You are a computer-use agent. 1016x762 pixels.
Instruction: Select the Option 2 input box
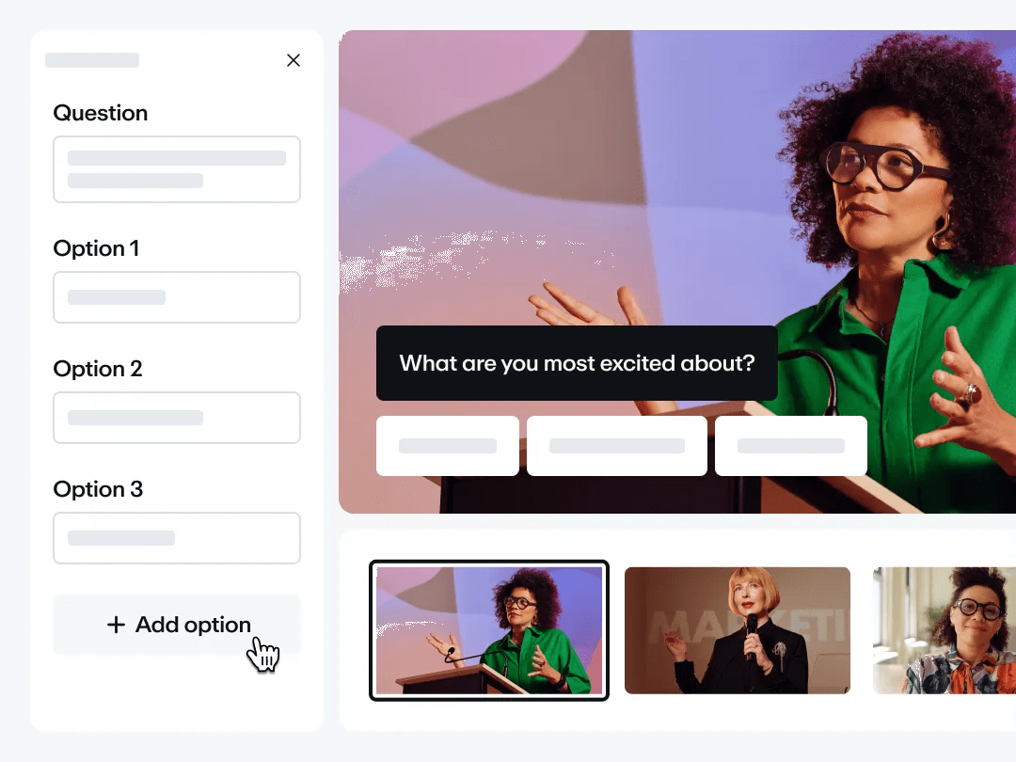[176, 418]
